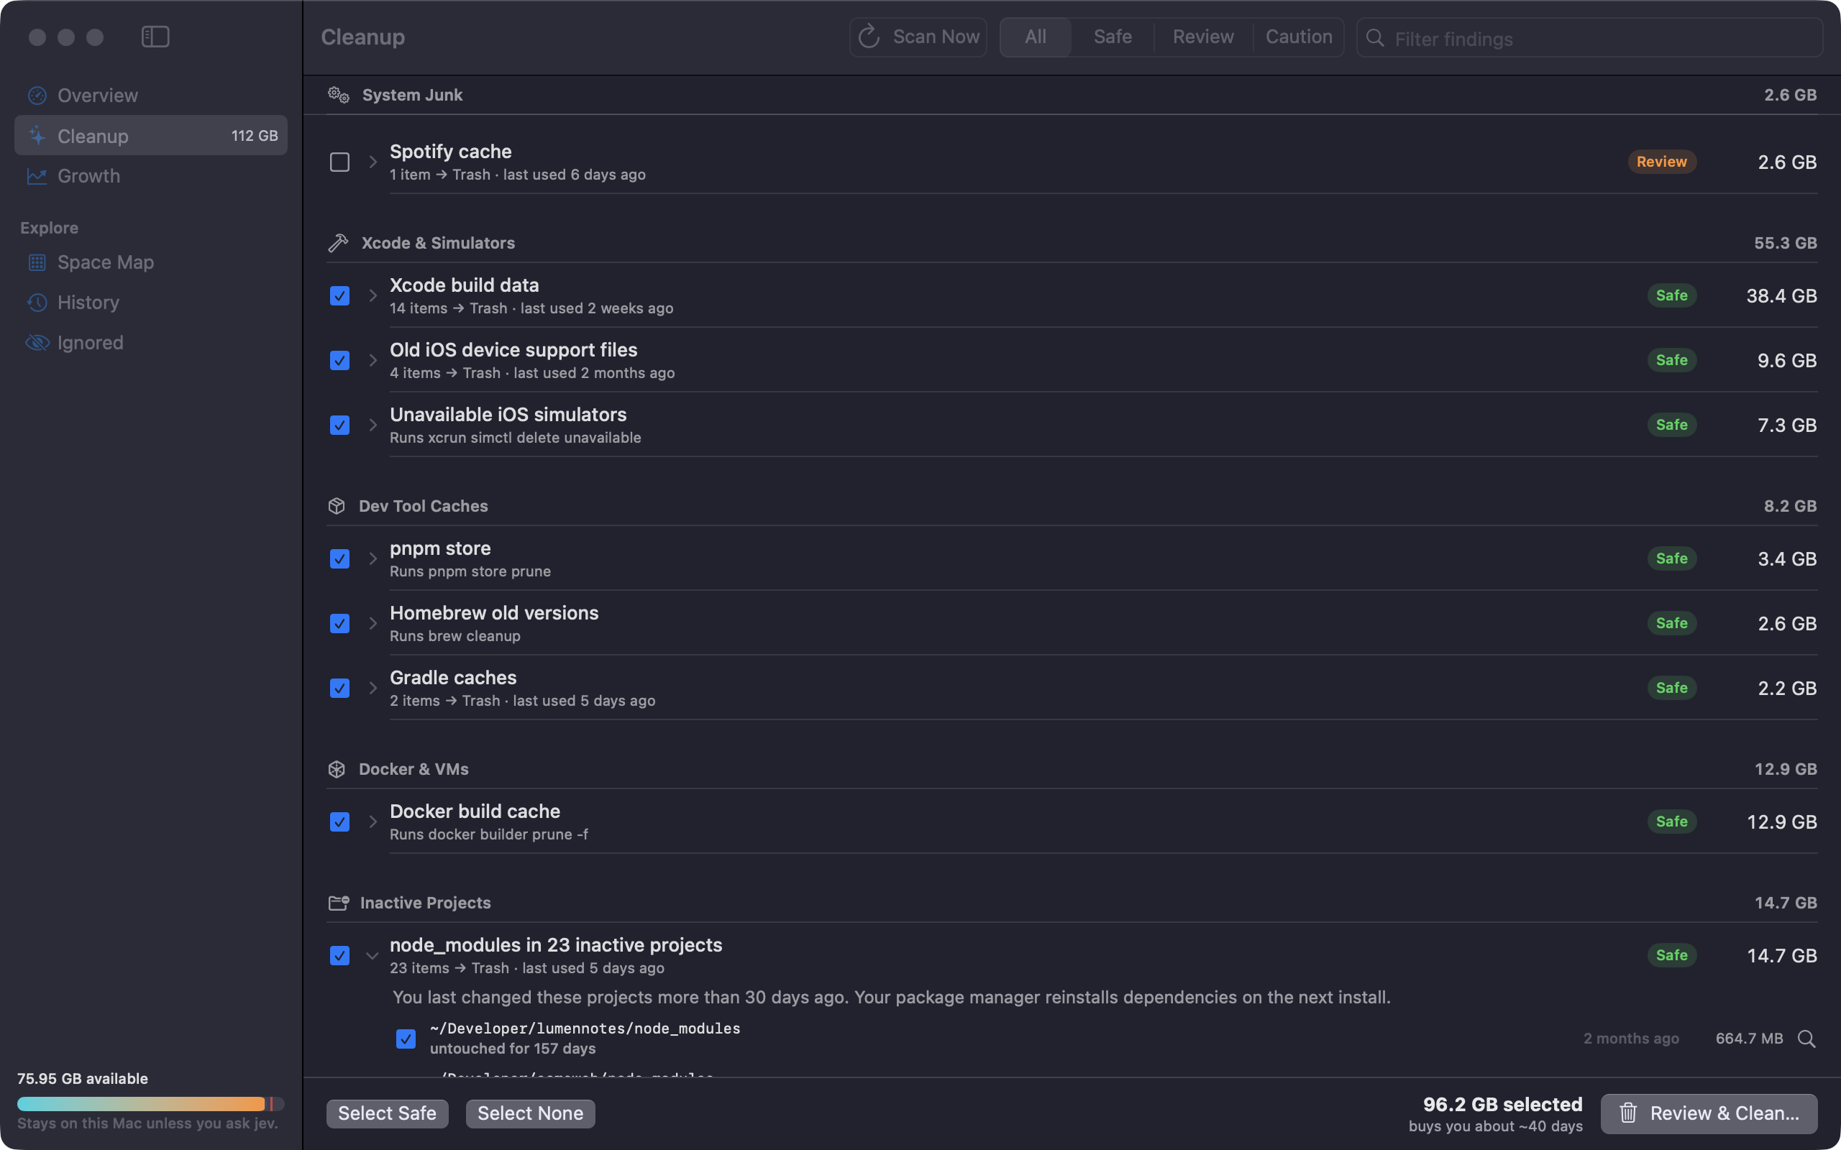Switch to the All filter tab
The width and height of the screenshot is (1841, 1150).
pyautogui.click(x=1036, y=37)
